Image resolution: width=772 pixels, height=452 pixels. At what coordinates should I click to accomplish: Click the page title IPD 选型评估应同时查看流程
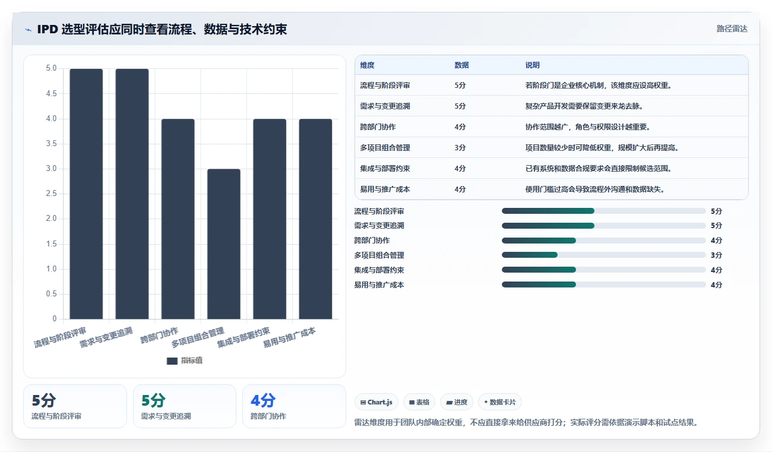[x=162, y=29]
